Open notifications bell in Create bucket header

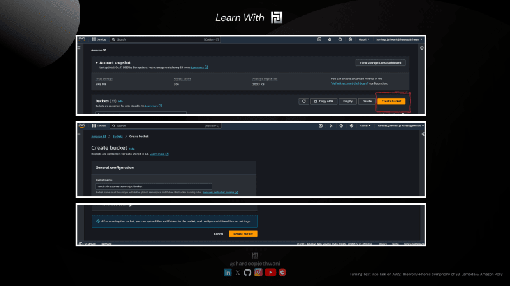(331, 126)
